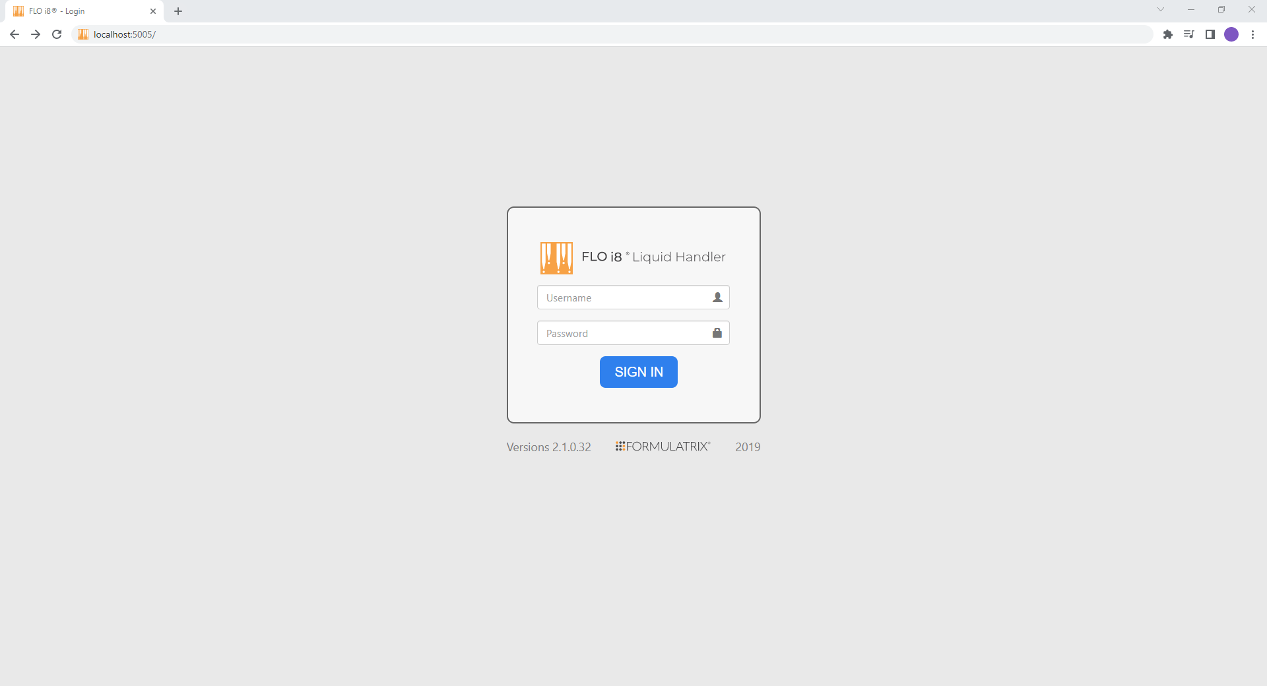The width and height of the screenshot is (1267, 686).
Task: Click the FORMULATRIX logo link
Action: click(663, 447)
